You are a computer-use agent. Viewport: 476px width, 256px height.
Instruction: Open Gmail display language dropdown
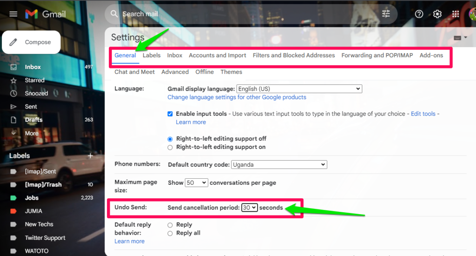[x=299, y=89]
